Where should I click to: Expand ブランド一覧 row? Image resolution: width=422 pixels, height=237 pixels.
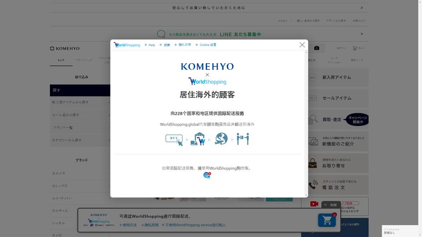pos(80,128)
